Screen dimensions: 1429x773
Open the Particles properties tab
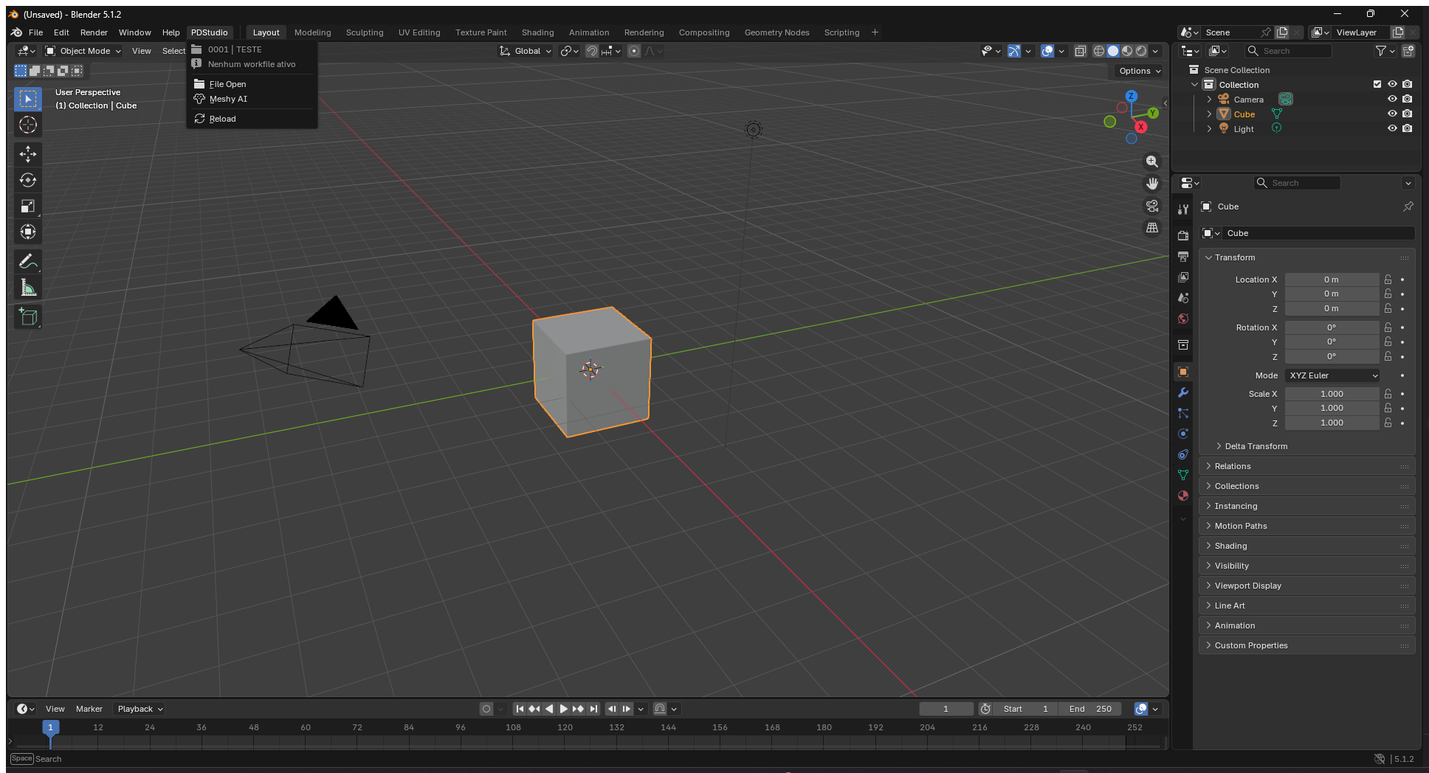pyautogui.click(x=1183, y=413)
